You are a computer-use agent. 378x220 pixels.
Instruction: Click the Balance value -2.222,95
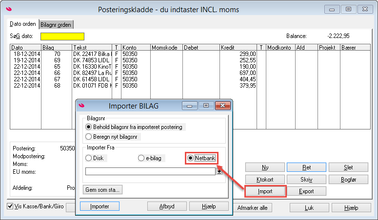(x=338, y=36)
